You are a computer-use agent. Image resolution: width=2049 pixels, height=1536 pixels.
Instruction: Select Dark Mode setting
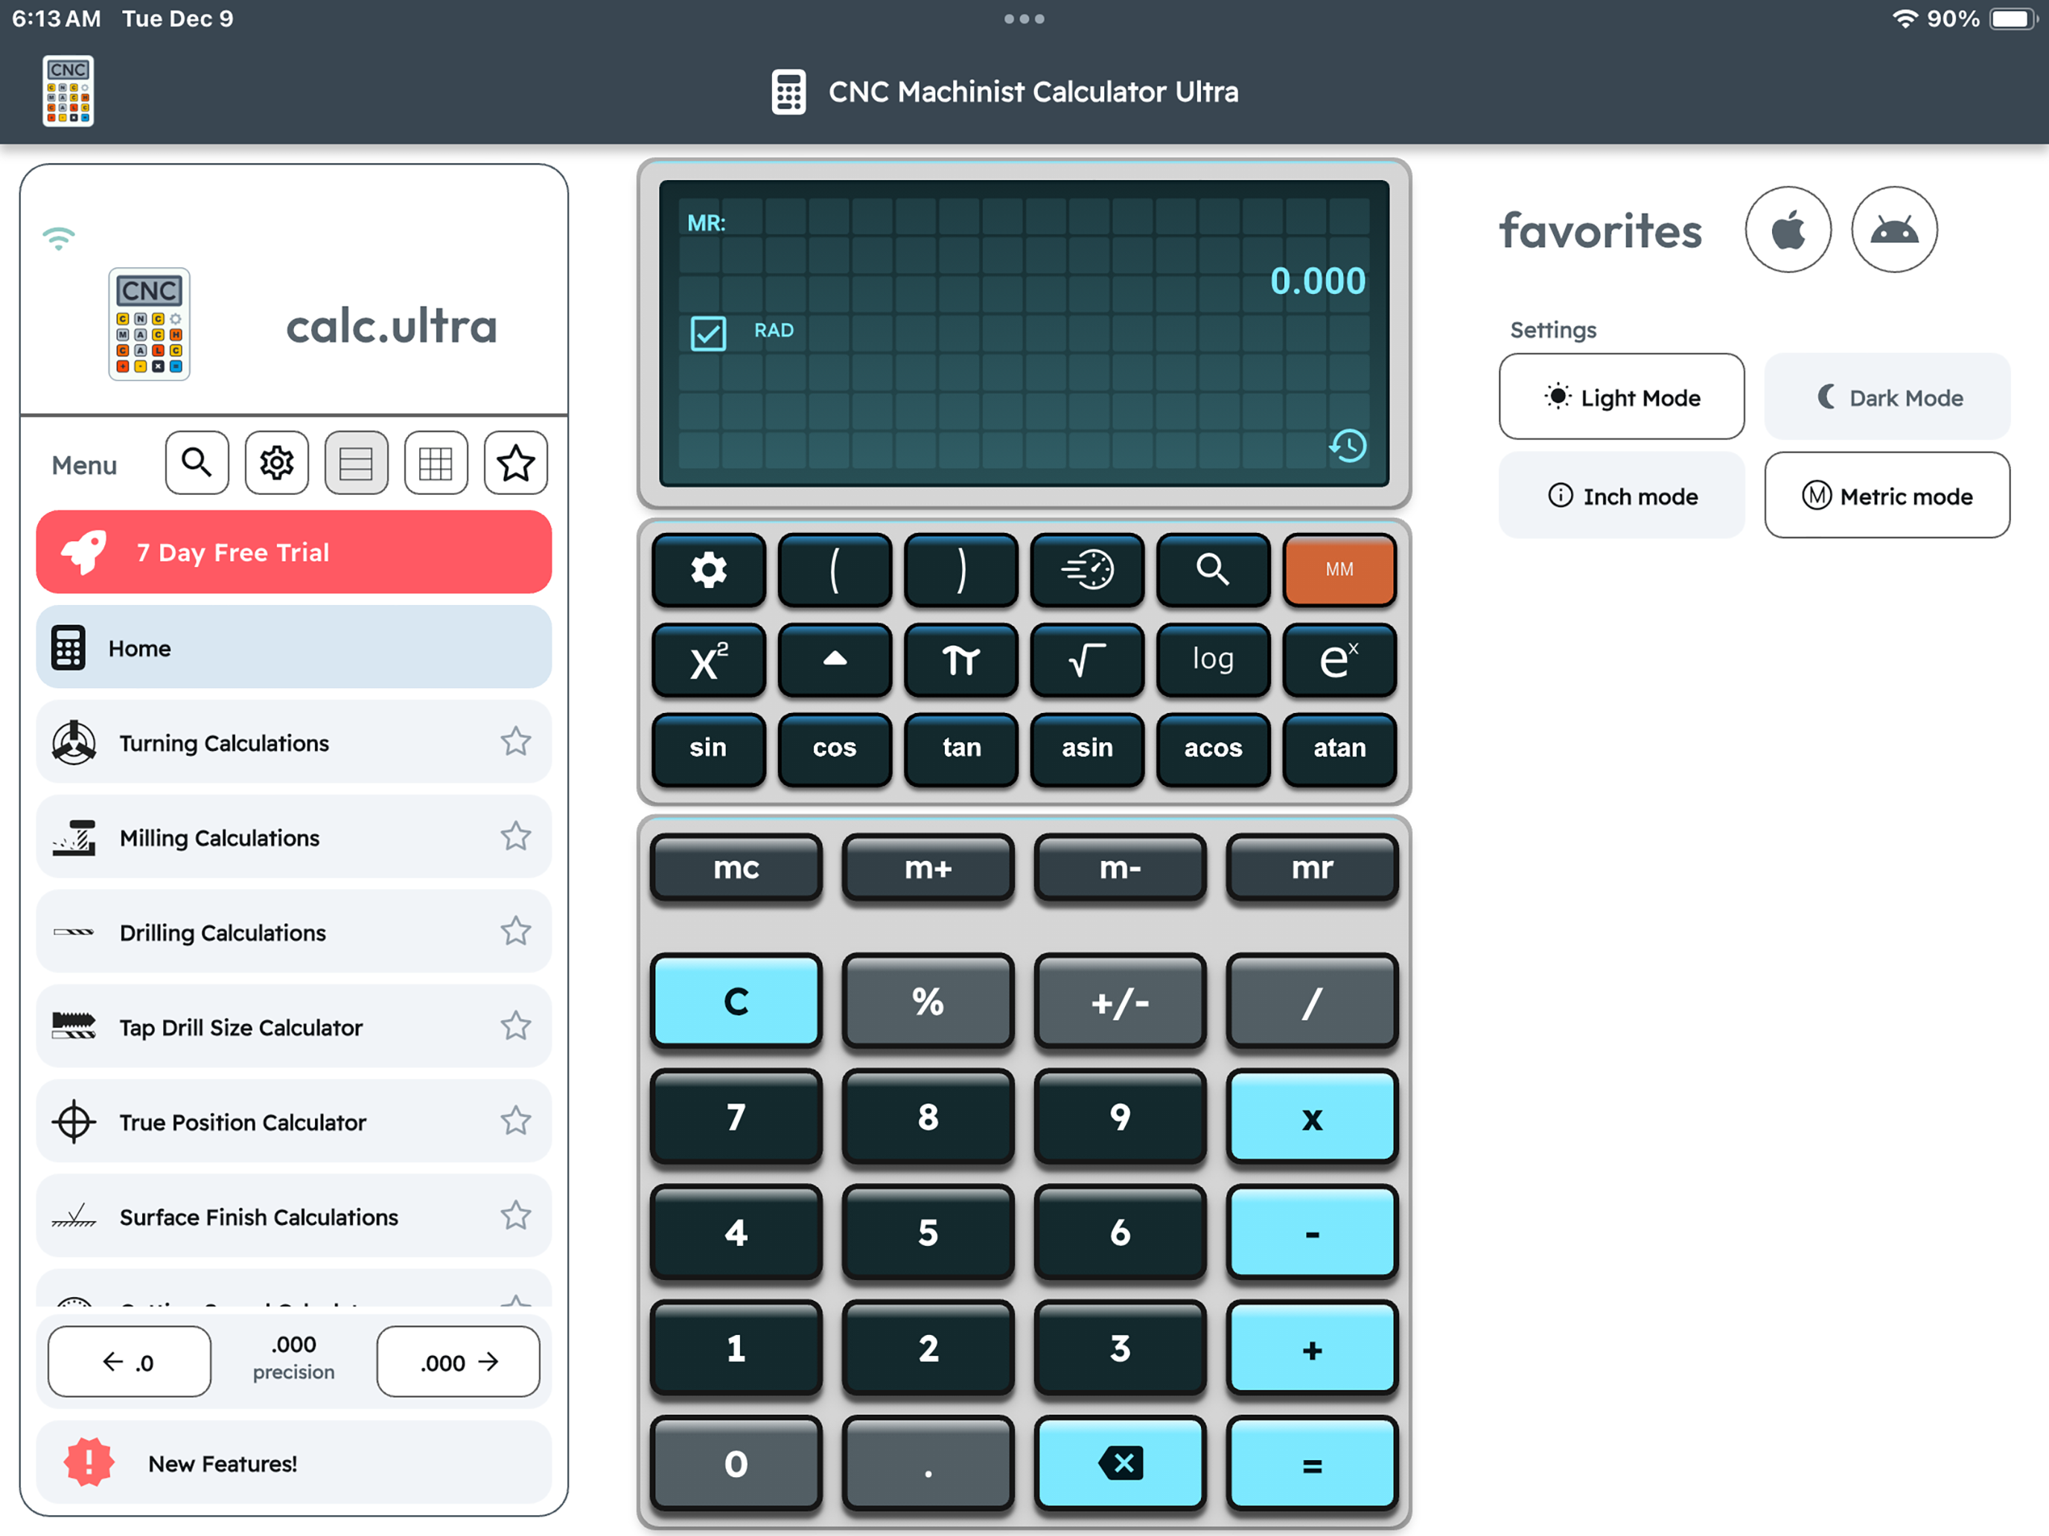1887,397
